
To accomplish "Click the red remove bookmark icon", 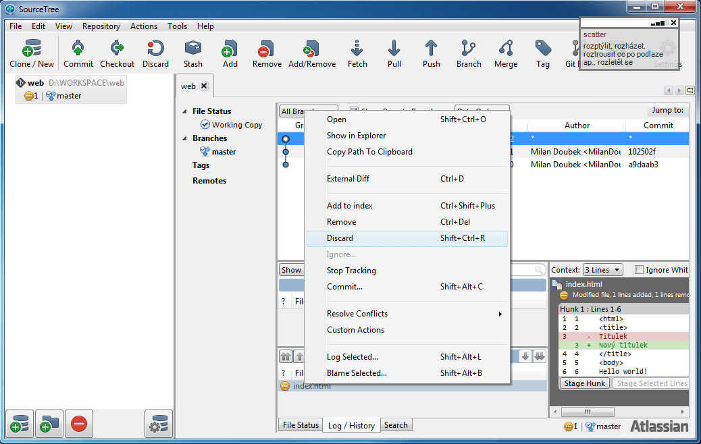I will 79,424.
